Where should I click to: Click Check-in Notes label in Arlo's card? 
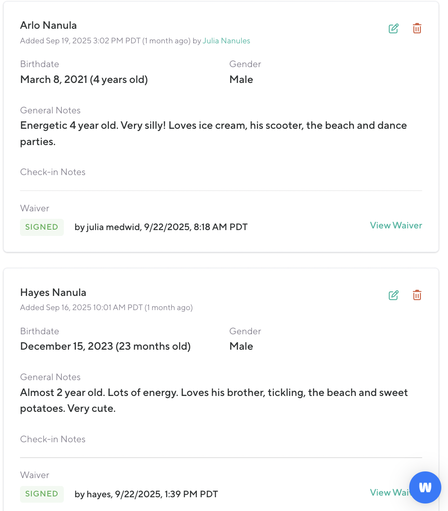pos(53,172)
